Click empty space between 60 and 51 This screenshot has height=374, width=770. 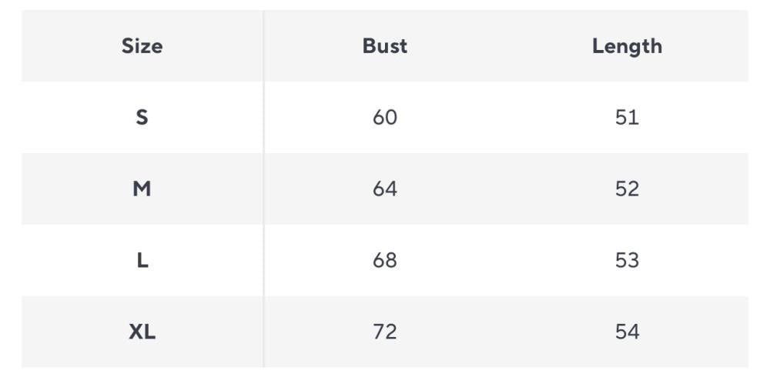pos(506,118)
